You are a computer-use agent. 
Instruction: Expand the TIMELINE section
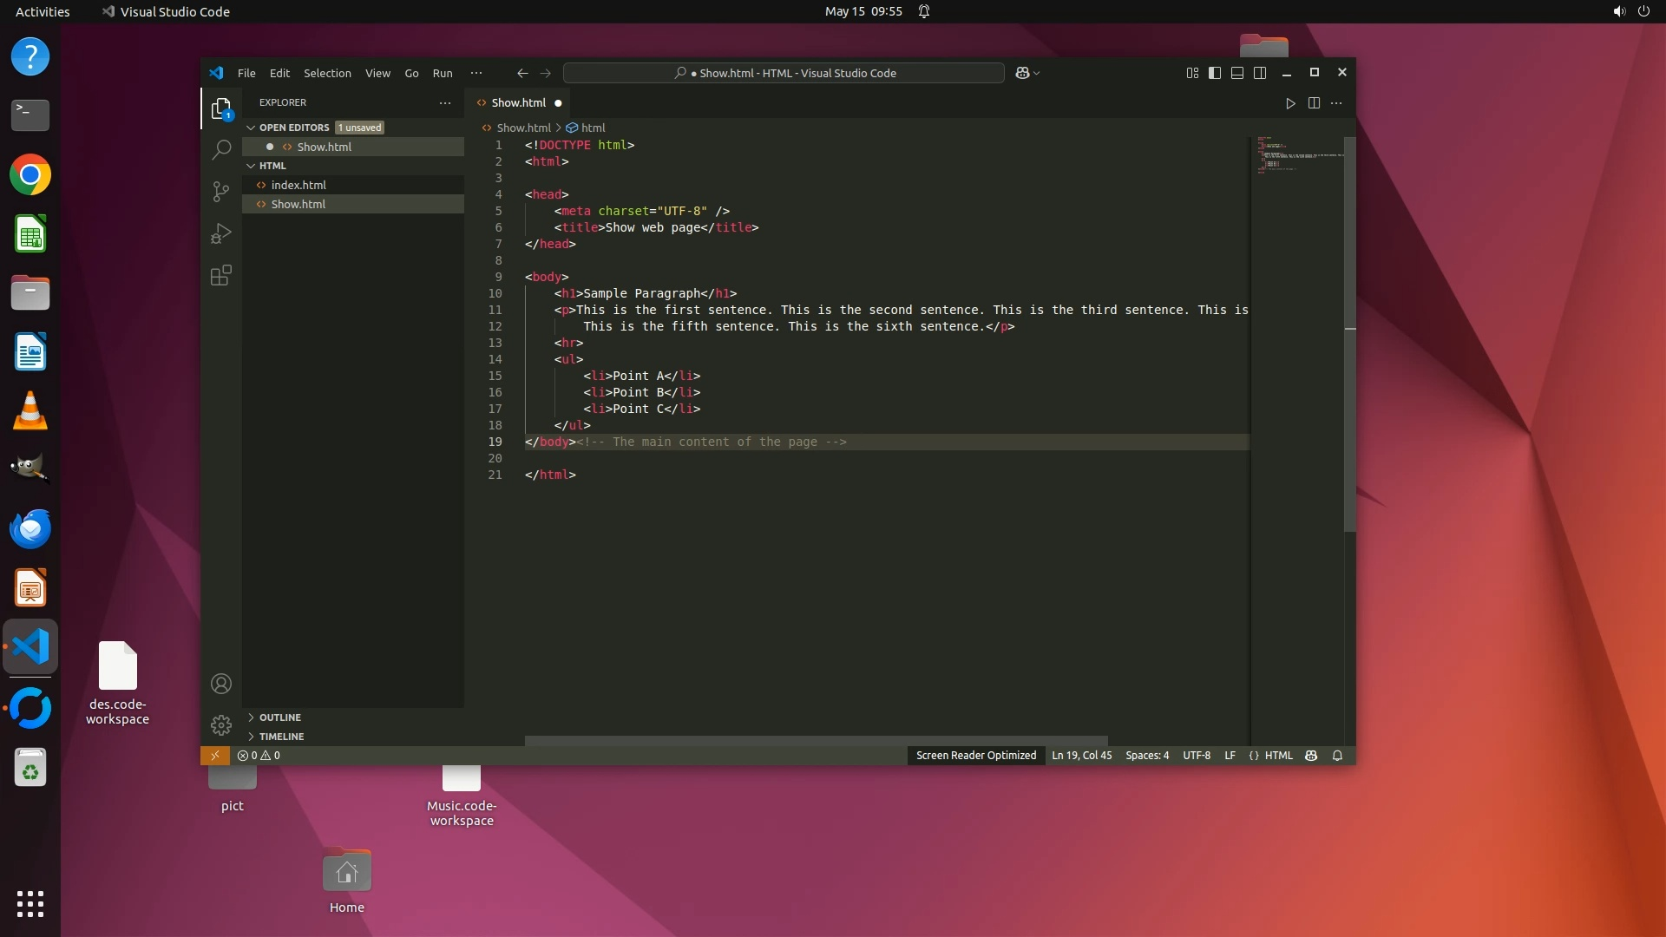click(x=281, y=737)
